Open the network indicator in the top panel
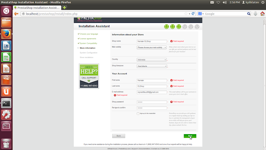 pos(218,2)
